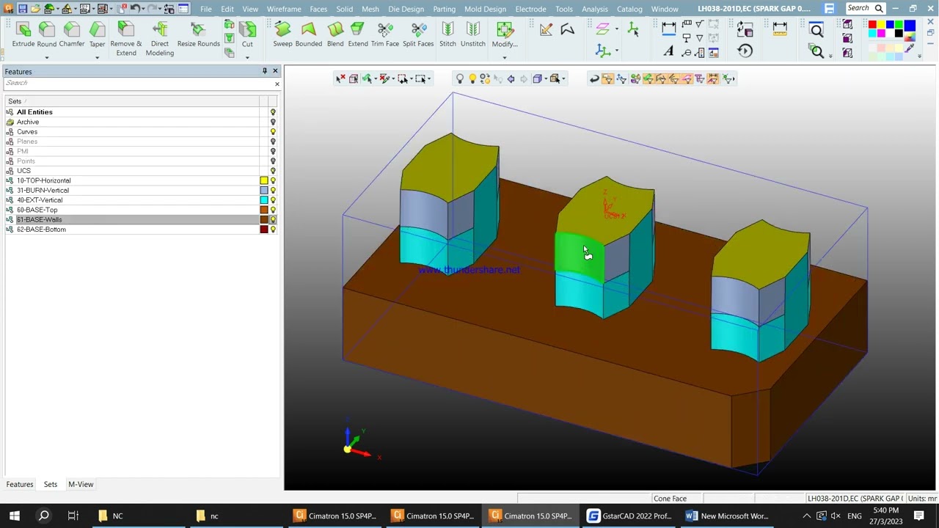Expand the color palette overflow arrow
This screenshot has width=939, height=528.
point(919,56)
